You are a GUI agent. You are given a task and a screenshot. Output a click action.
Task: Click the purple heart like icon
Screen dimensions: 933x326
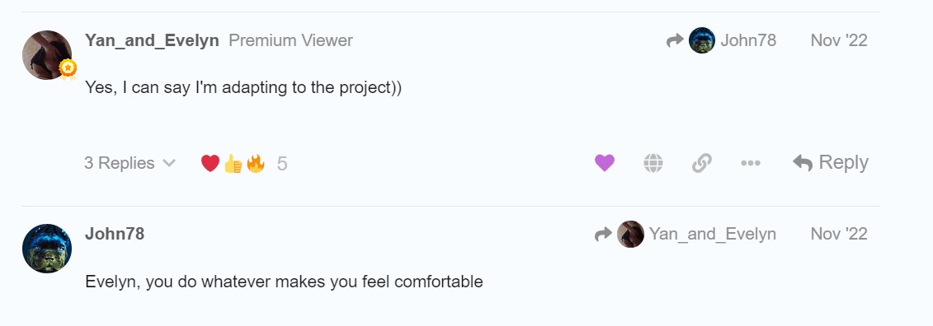pyautogui.click(x=605, y=163)
